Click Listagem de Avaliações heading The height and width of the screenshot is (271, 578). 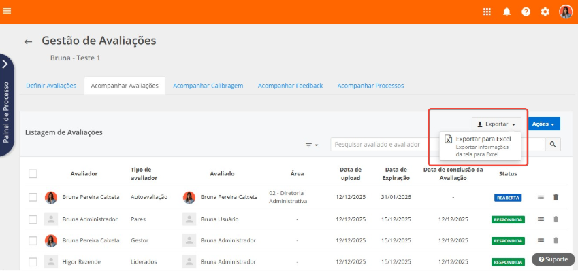[64, 132]
